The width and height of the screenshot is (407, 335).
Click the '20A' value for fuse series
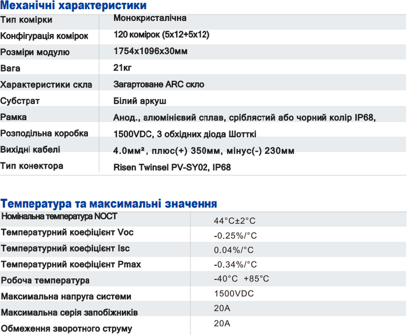[x=222, y=308]
